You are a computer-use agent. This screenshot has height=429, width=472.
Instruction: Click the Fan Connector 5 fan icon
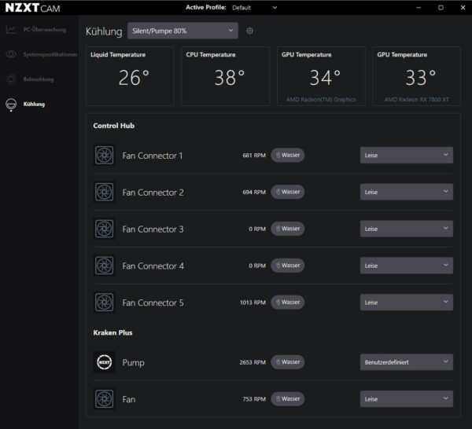pos(104,302)
